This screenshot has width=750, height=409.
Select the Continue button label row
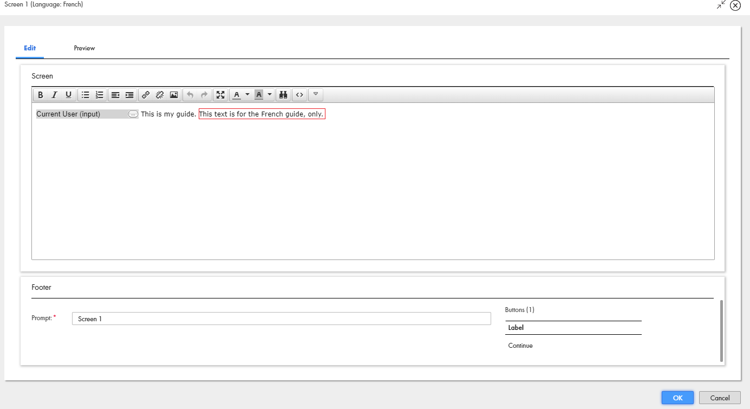point(573,346)
